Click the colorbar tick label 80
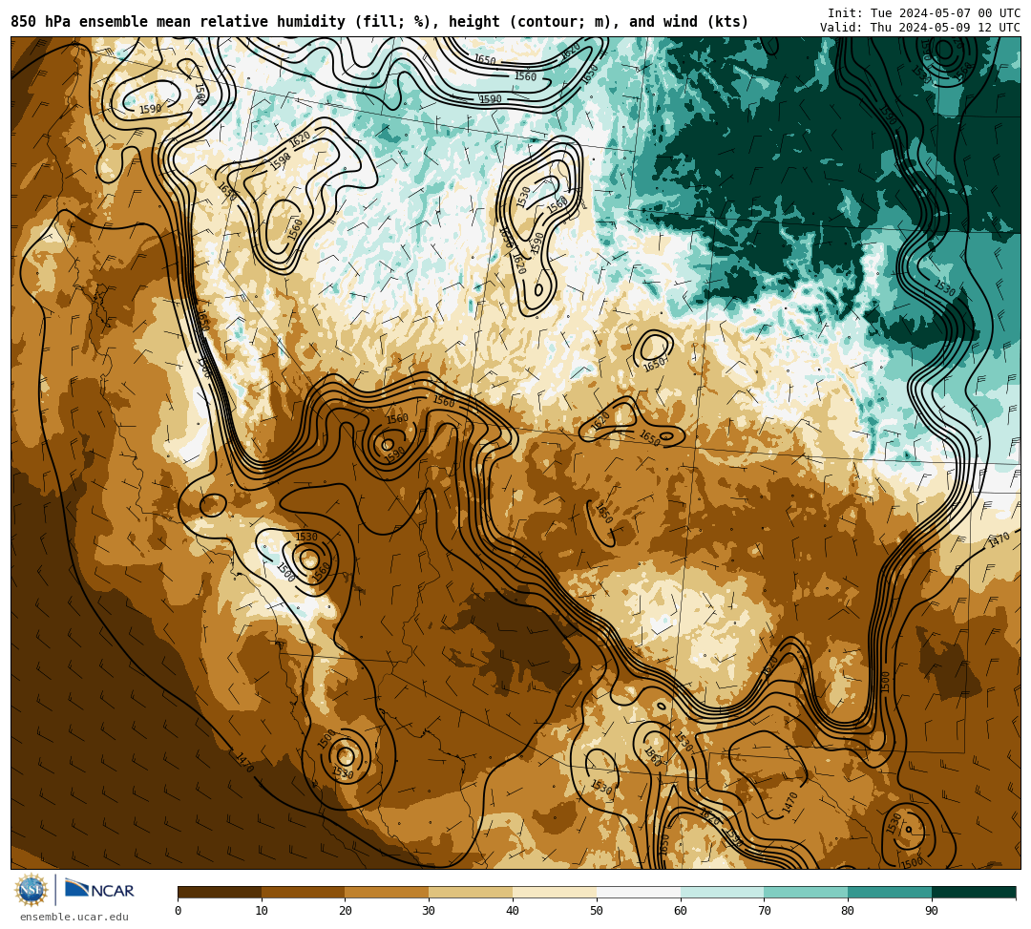The width and height of the screenshot is (1031, 929). (849, 911)
